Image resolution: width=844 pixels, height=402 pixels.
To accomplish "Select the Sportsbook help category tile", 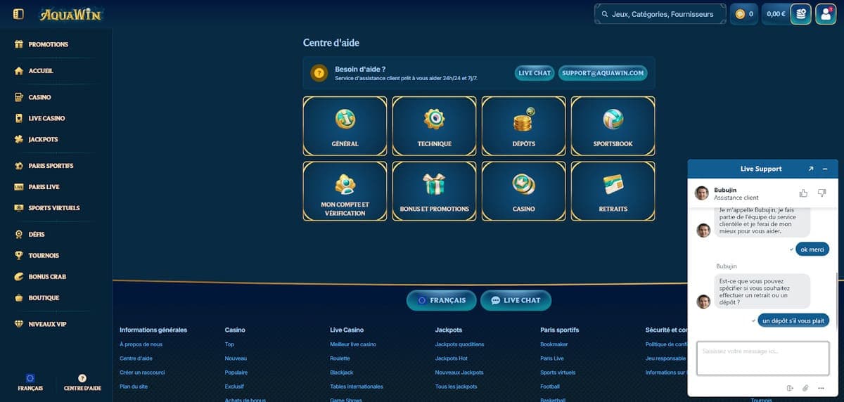I will coord(613,126).
